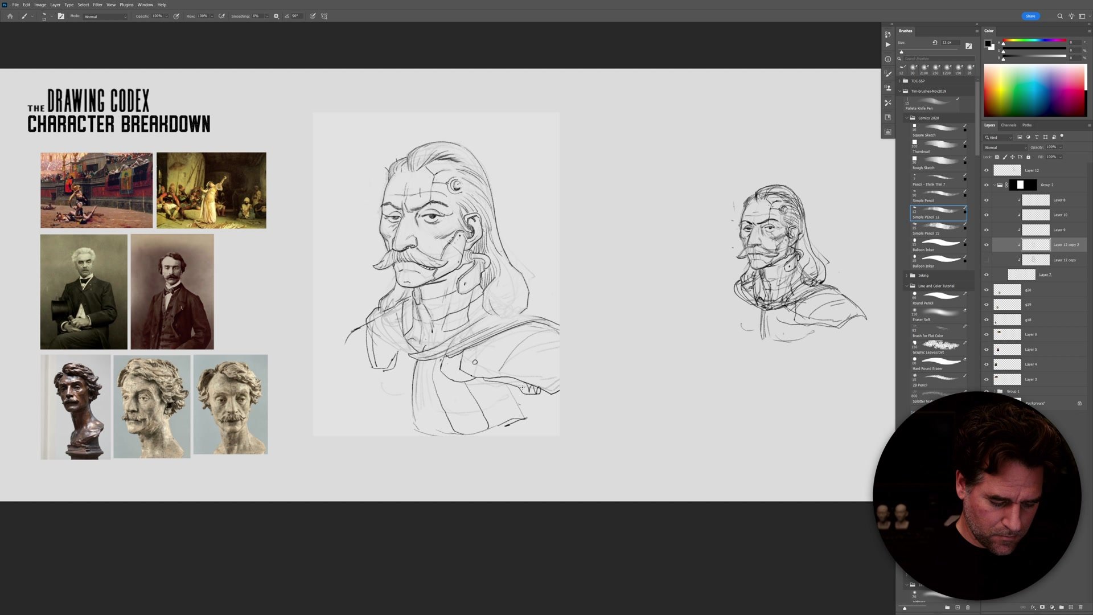The height and width of the screenshot is (615, 1093).
Task: Hide Layer 7 eye icon
Action: [x=987, y=275]
